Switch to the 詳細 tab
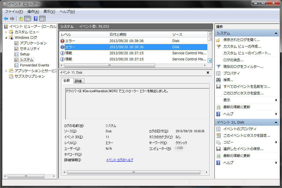282x188 pixels. point(78,81)
